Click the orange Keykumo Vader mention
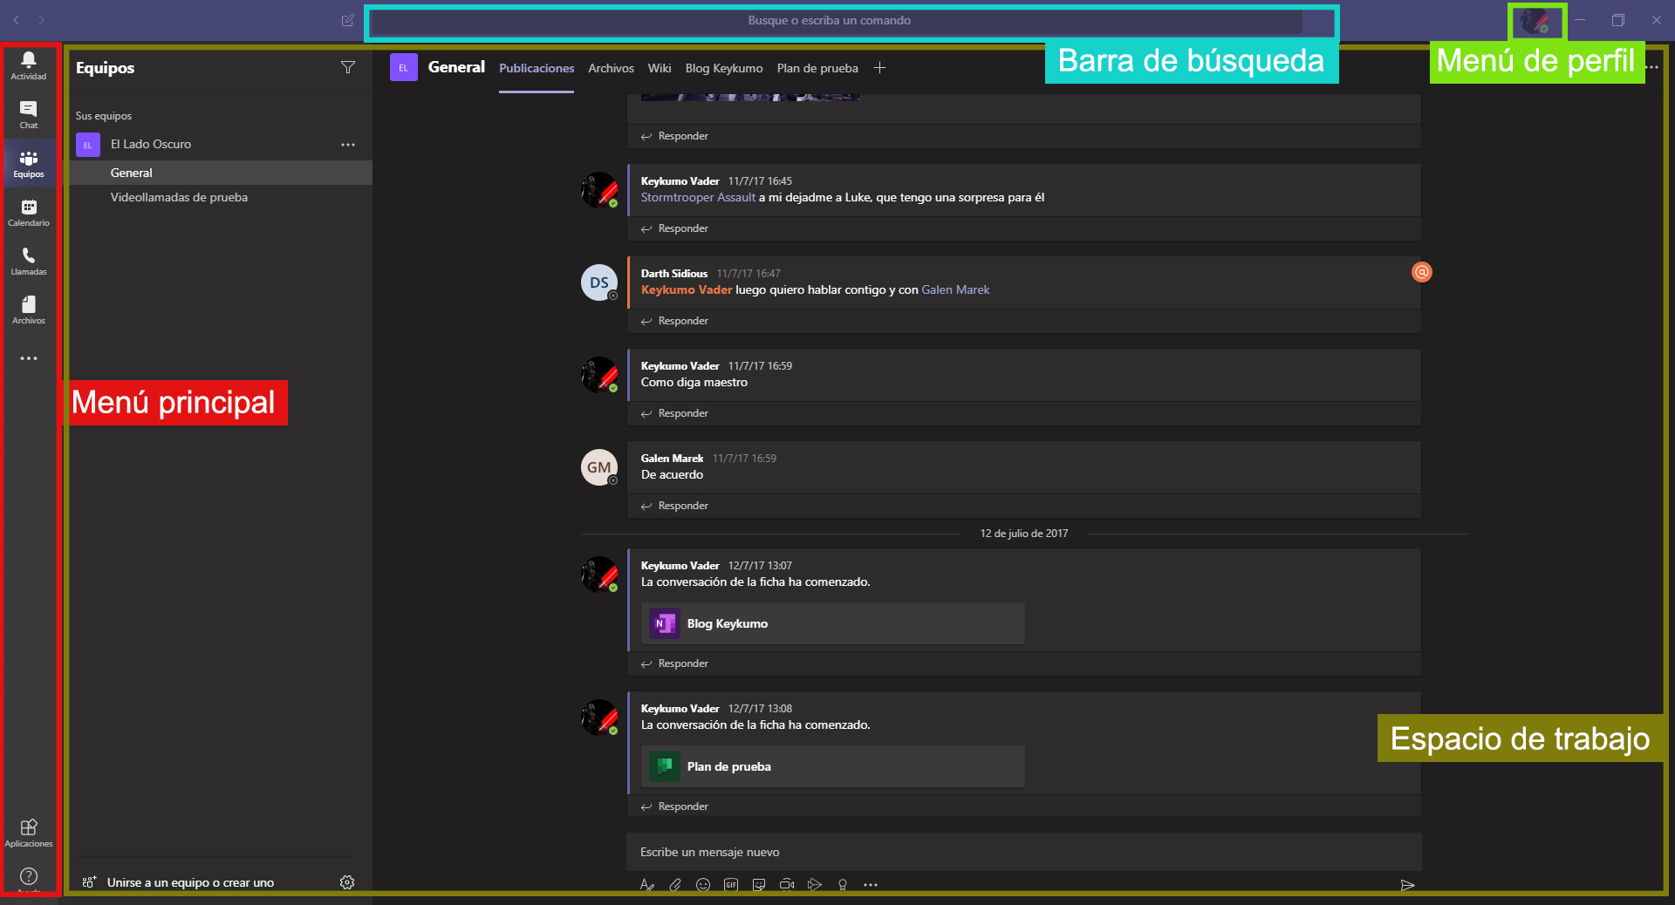This screenshot has width=1675, height=905. (687, 290)
